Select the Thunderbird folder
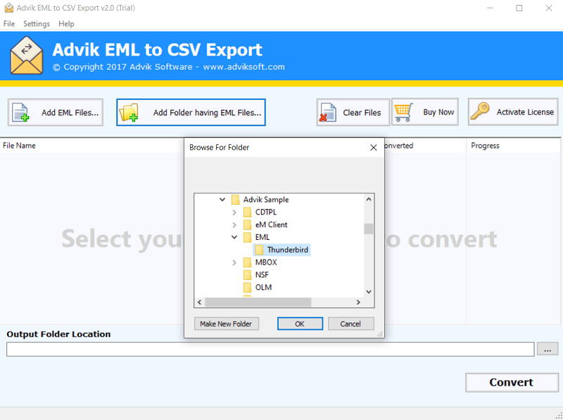The image size is (563, 420). click(x=288, y=250)
